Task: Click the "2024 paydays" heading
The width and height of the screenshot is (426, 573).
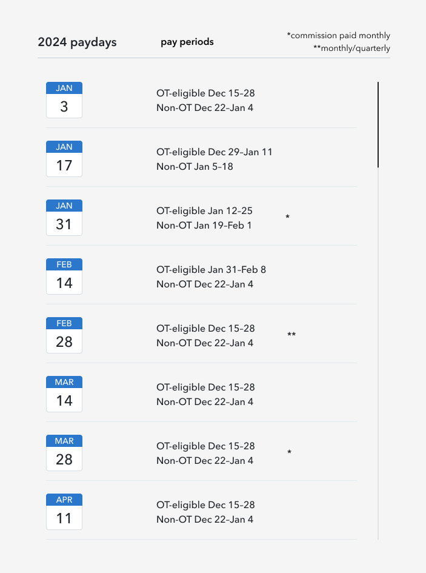Action: [77, 42]
